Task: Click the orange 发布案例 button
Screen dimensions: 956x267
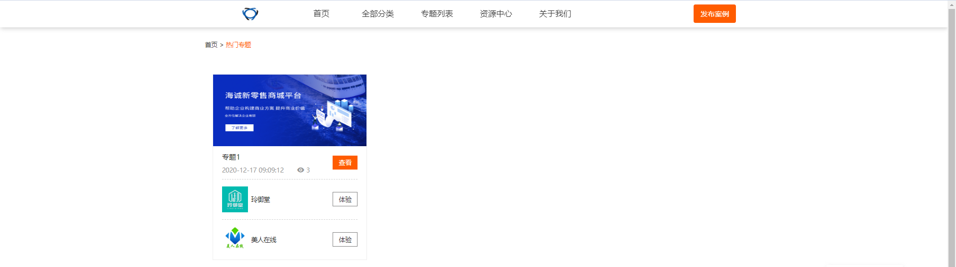Action: pos(715,14)
